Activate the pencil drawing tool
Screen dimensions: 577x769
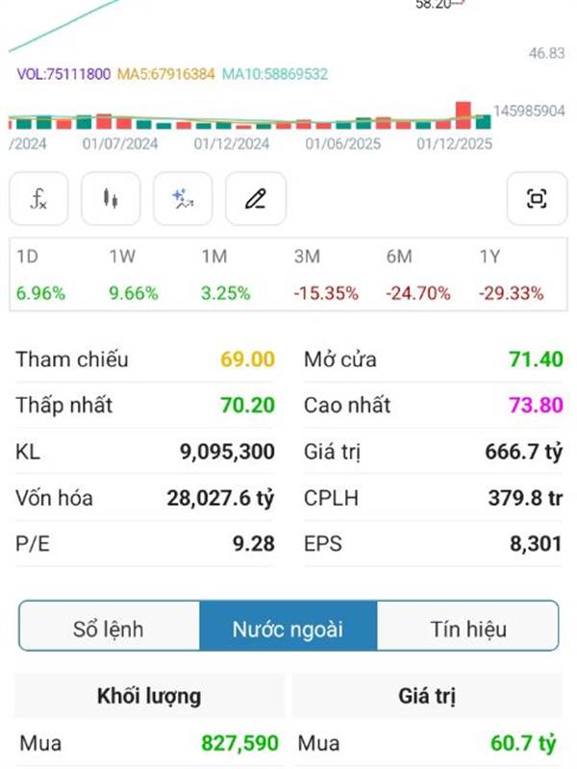click(255, 199)
